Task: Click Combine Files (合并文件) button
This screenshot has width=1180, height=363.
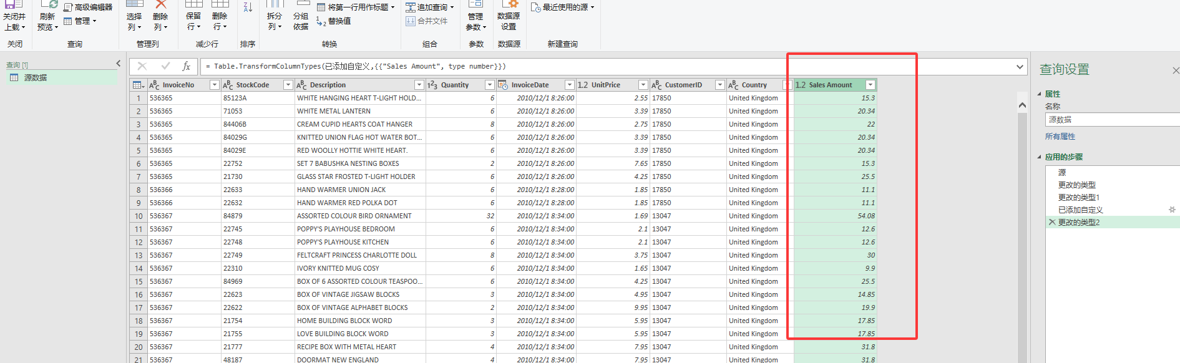Action: [x=427, y=21]
